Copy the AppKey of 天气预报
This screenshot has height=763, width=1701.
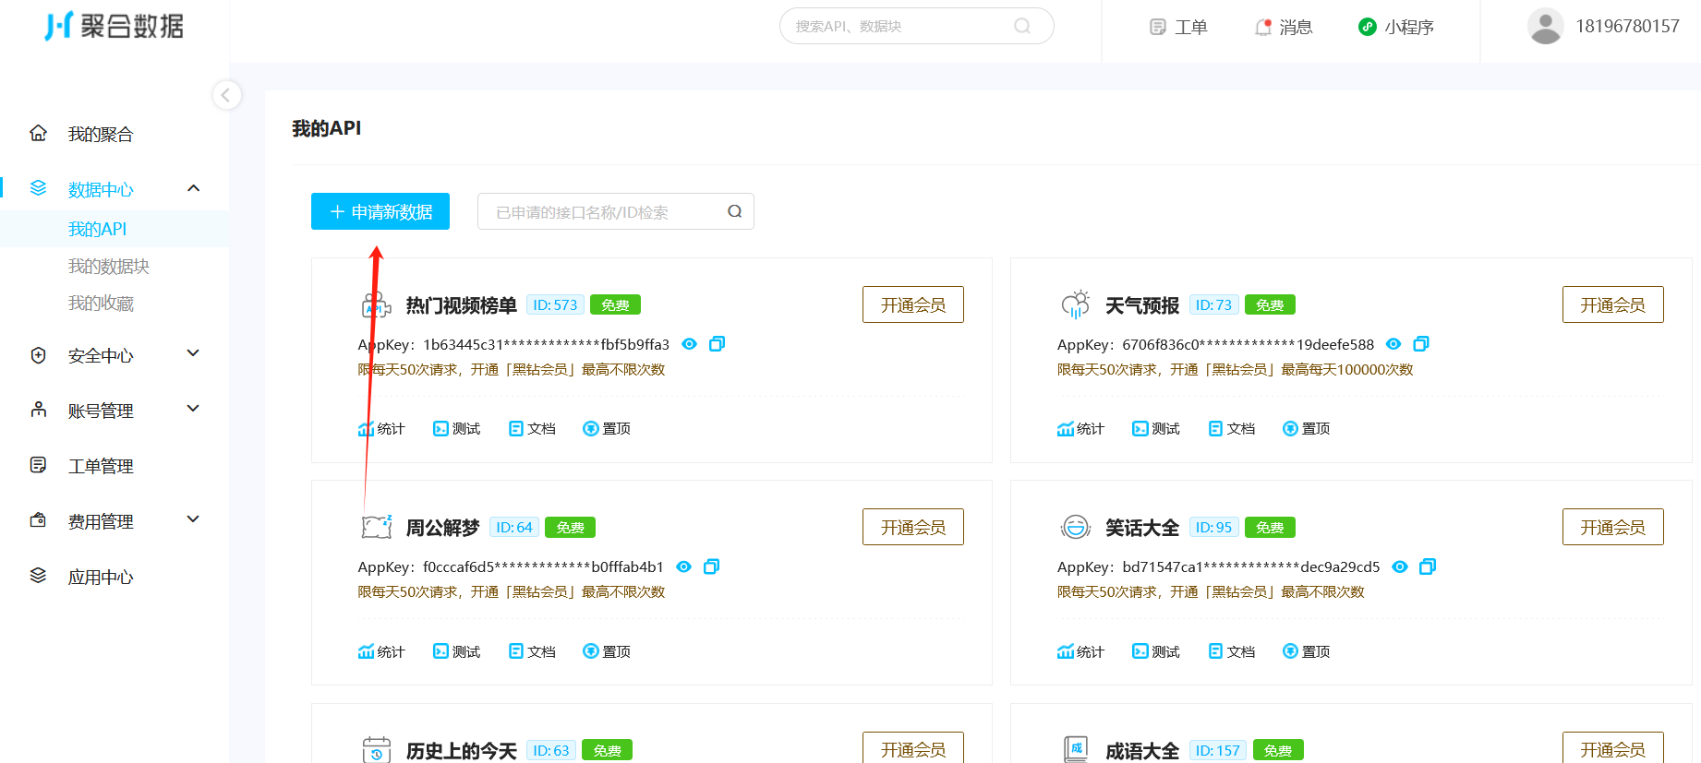[x=1421, y=344]
